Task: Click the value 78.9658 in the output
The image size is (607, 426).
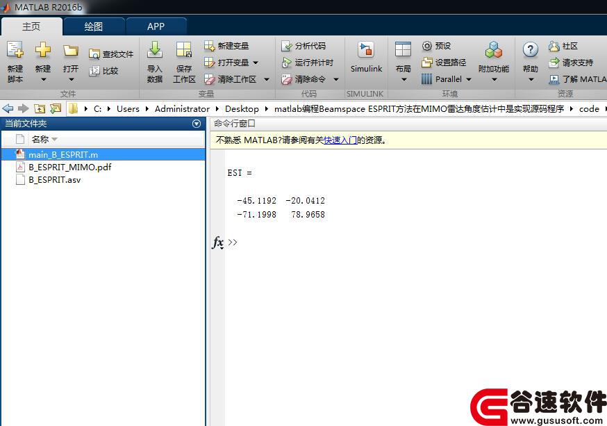Action: 308,215
